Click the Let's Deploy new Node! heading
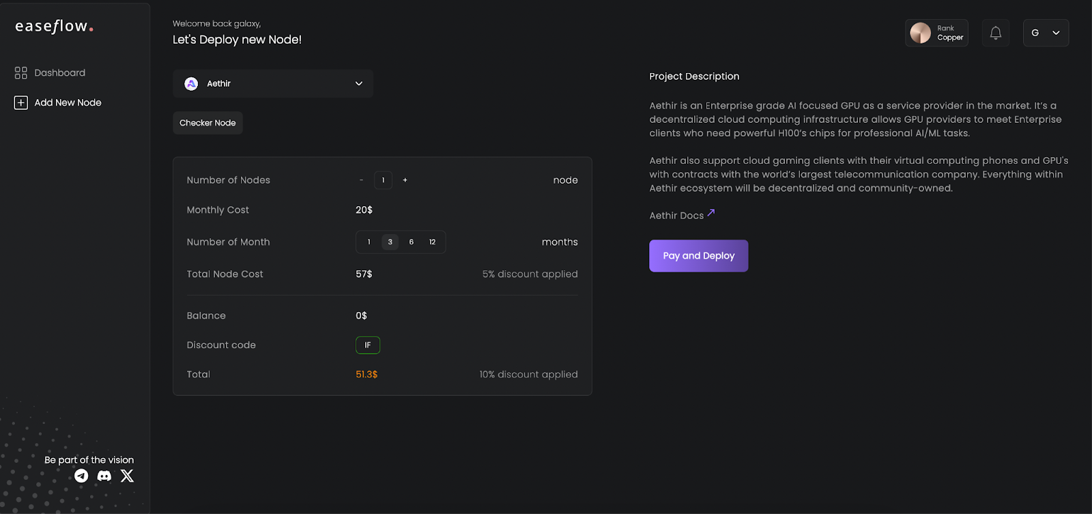1092x514 pixels. [x=237, y=40]
